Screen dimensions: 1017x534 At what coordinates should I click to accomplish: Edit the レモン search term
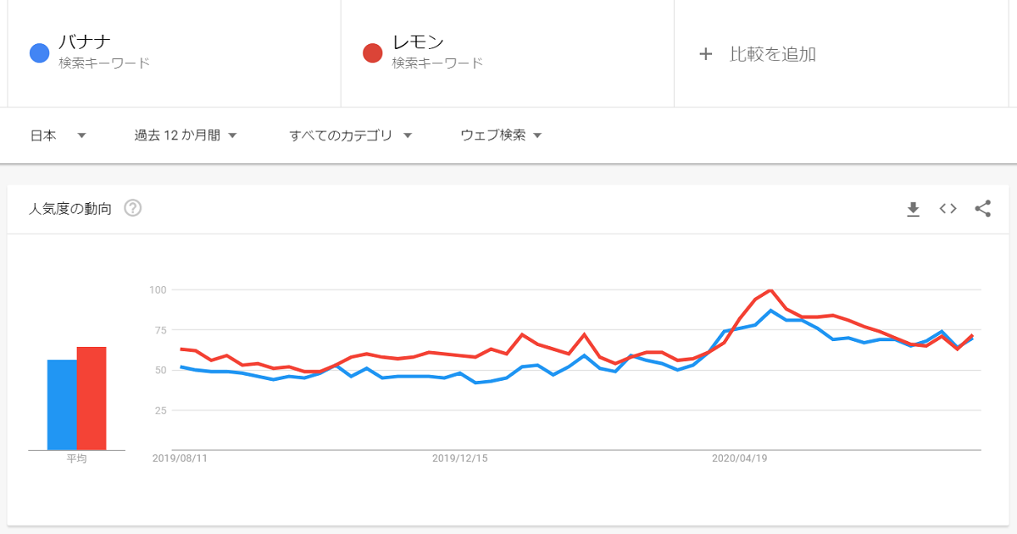[418, 42]
